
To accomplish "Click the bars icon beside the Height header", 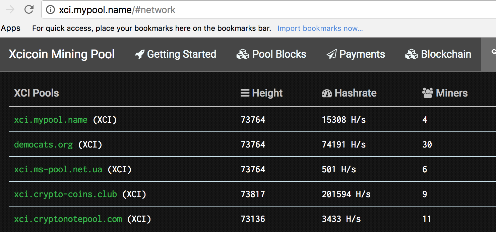I will [245, 93].
